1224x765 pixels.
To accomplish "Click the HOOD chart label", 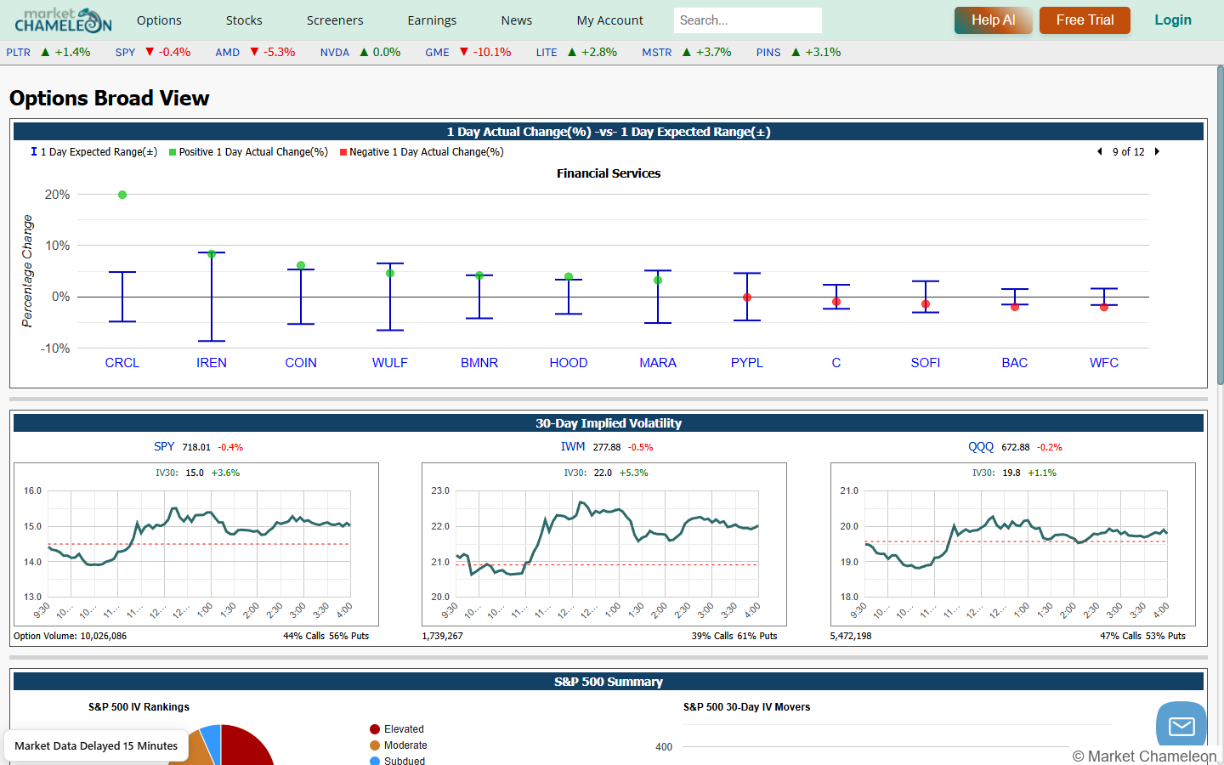I will (569, 363).
